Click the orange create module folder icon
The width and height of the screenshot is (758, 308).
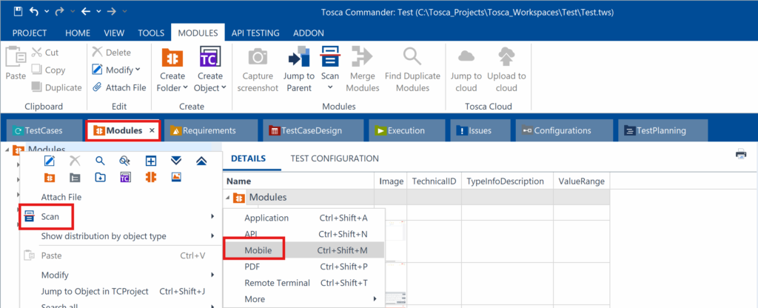click(50, 178)
